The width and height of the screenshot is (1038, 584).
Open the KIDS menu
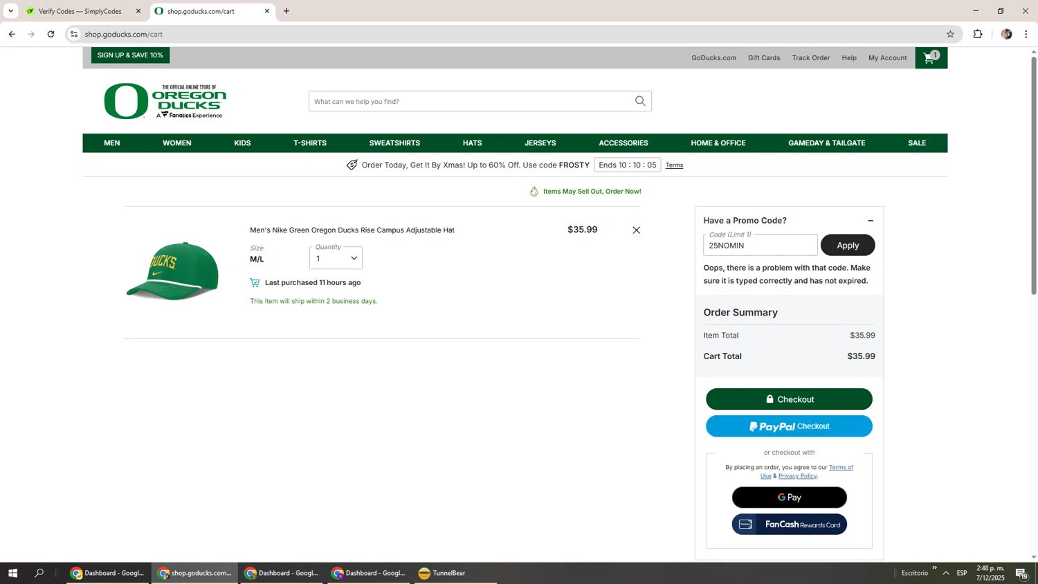coord(242,143)
